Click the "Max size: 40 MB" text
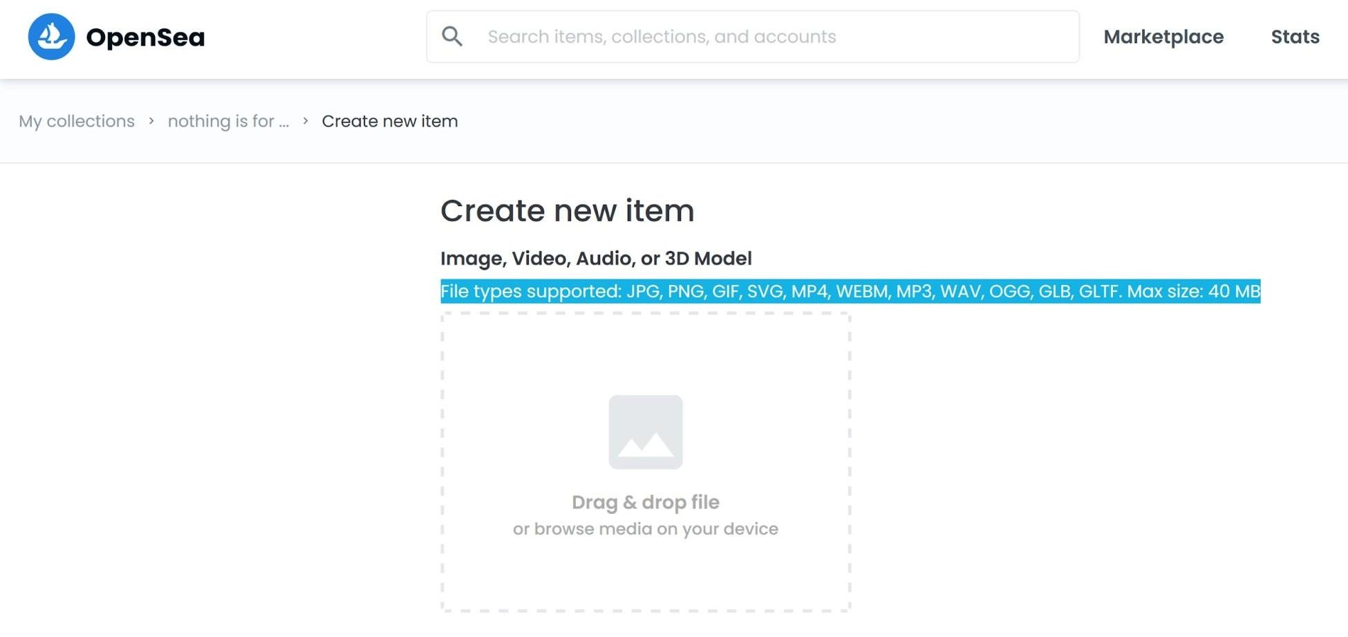The image size is (1348, 637). pyautogui.click(x=1193, y=291)
